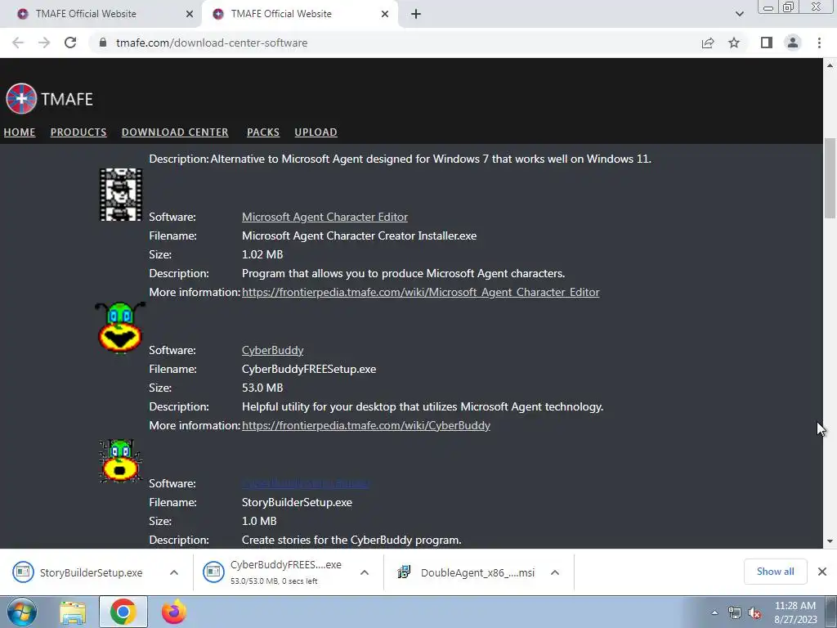Open Windows Explorer from taskbar
Viewport: 837px width, 628px height.
(73, 612)
